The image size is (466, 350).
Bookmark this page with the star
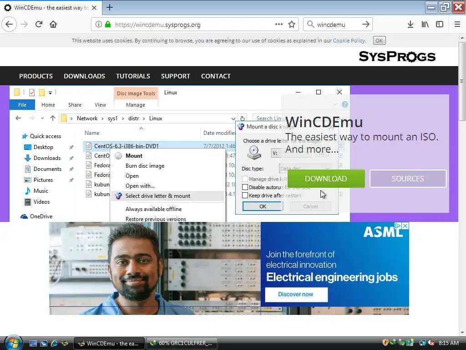pyautogui.click(x=292, y=24)
